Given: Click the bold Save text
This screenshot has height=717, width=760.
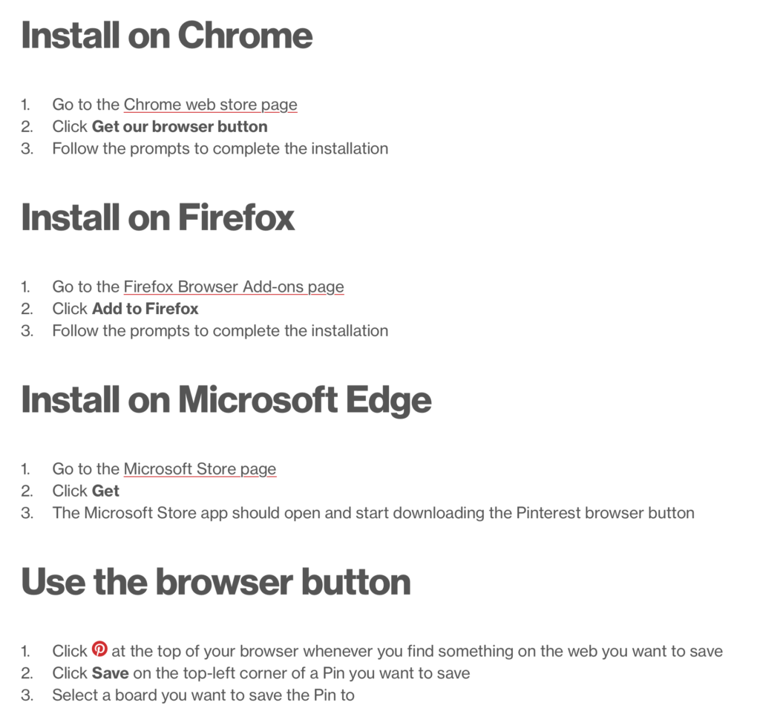Looking at the screenshot, I should coord(110,673).
